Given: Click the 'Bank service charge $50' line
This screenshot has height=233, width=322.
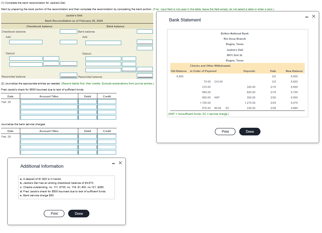Looking at the screenshot, I should coord(37,195).
